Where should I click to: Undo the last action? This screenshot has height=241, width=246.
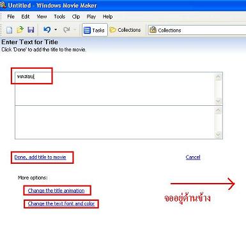[47, 29]
